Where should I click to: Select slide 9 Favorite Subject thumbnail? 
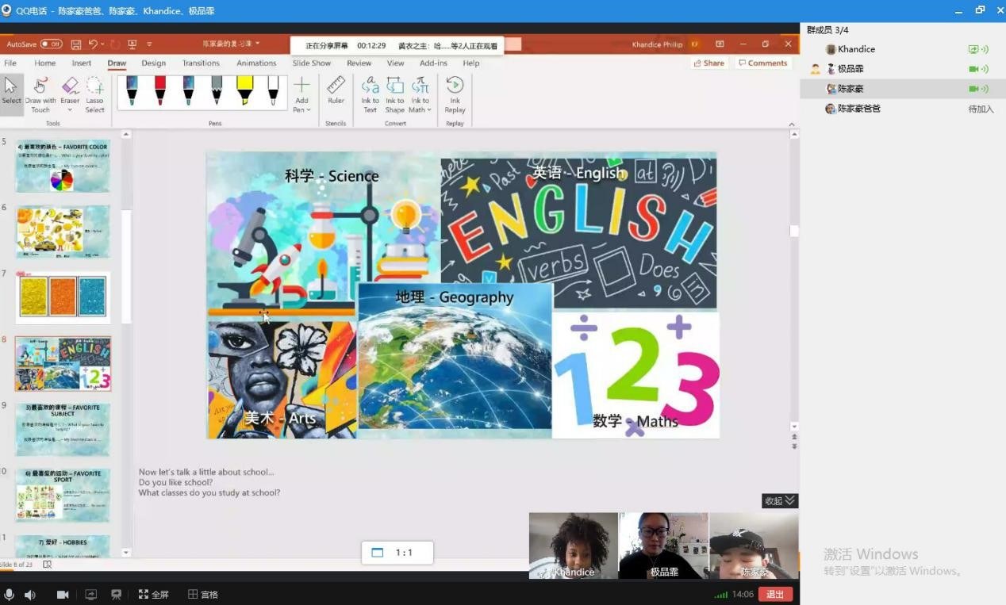(63, 429)
